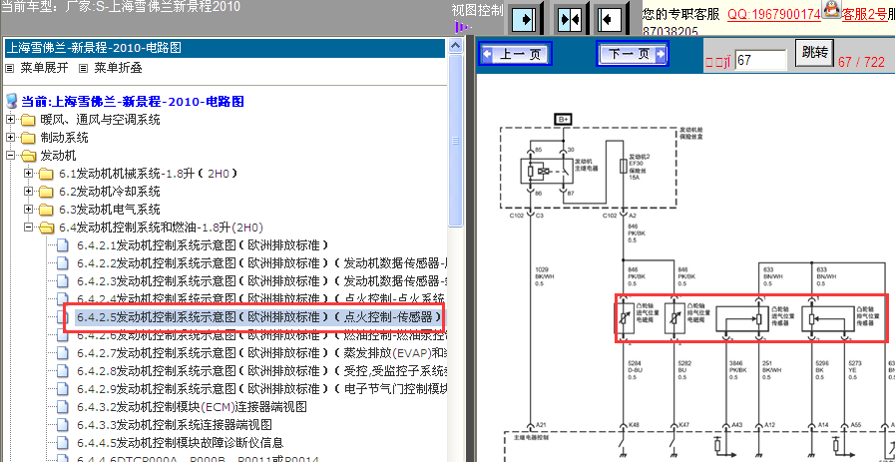Click folder icon of 暖风、通风与空调系统

click(28, 121)
